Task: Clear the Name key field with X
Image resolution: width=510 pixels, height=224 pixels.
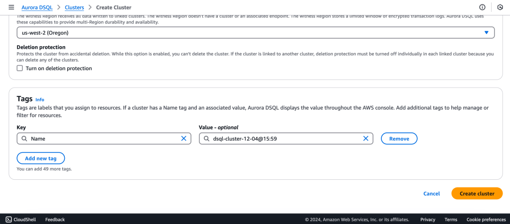Action: 183,139
